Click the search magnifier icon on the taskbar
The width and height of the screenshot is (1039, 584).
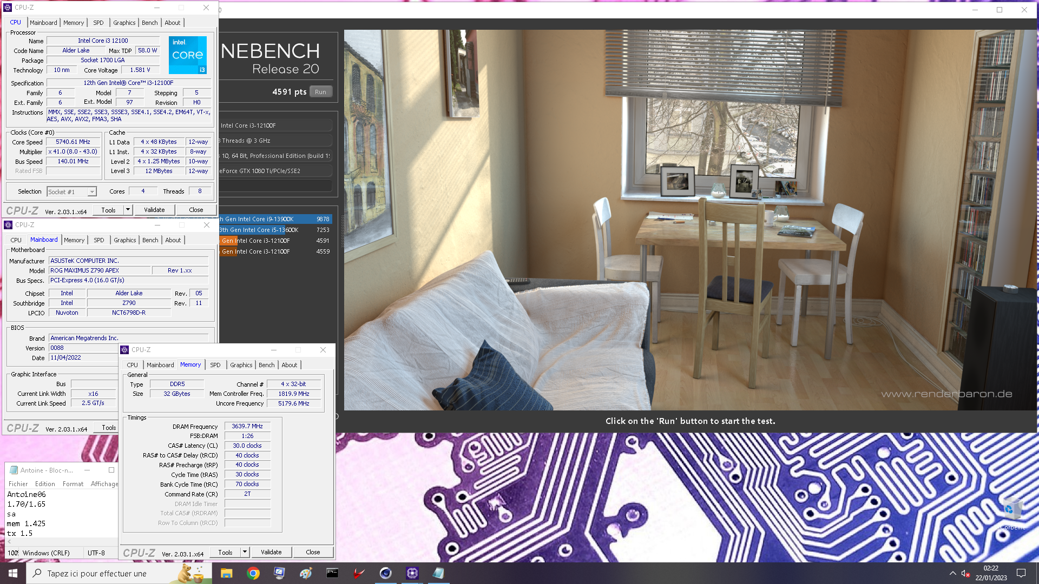37,573
